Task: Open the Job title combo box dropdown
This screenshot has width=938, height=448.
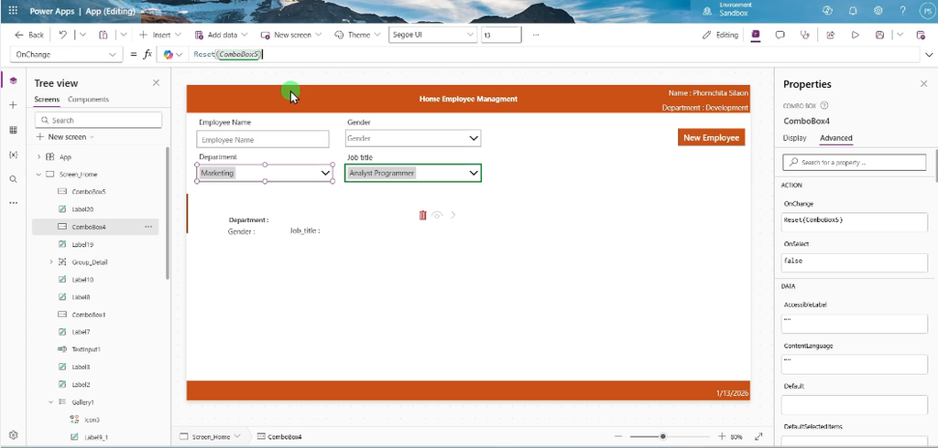Action: pos(474,173)
